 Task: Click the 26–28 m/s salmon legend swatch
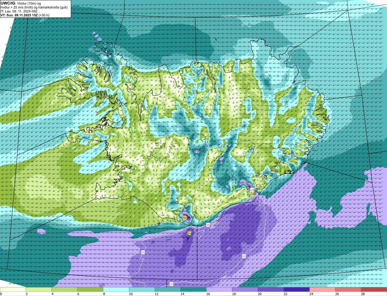pos(348,289)
